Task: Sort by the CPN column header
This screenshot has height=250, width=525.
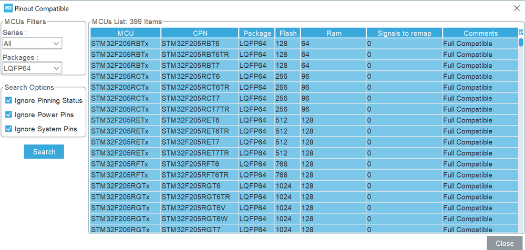Action: pyautogui.click(x=200, y=33)
